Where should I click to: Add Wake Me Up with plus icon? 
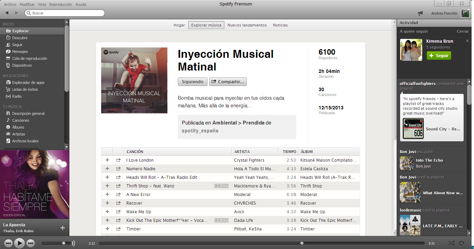pyautogui.click(x=107, y=212)
